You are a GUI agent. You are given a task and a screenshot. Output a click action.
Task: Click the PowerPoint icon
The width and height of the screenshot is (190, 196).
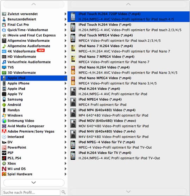point(4,148)
